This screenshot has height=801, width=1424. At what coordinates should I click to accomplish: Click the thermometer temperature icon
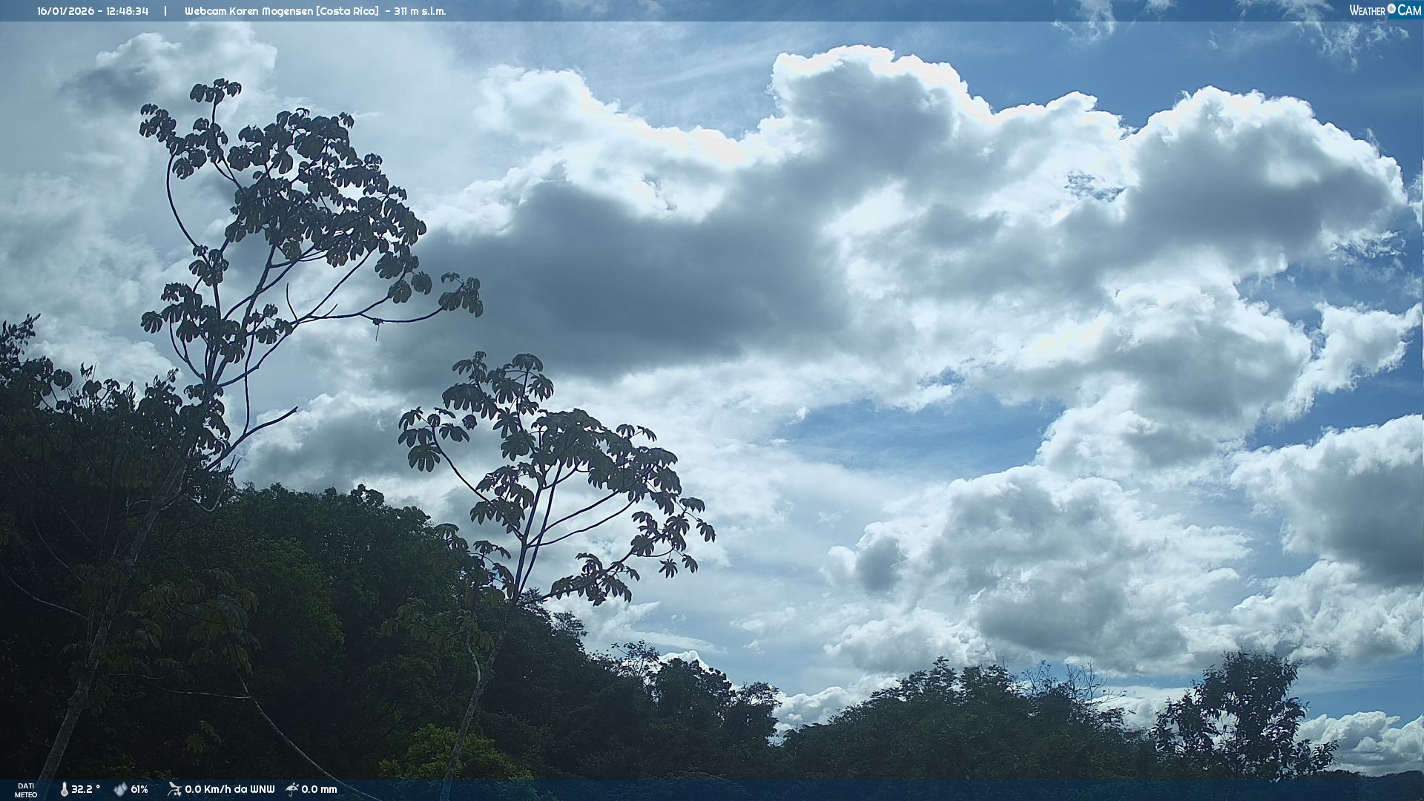point(64,789)
